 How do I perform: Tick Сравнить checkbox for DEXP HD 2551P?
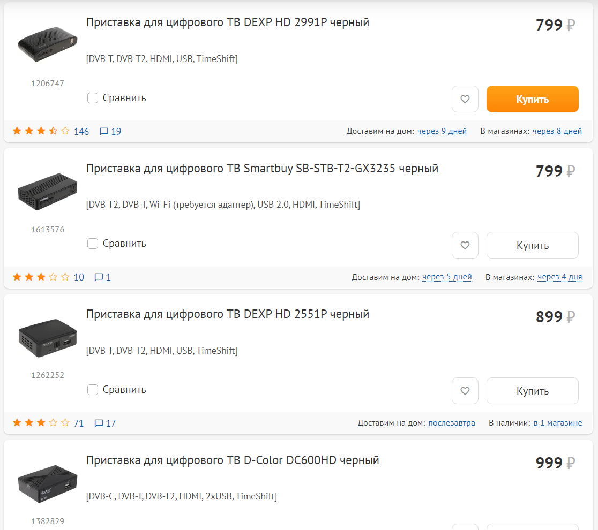coord(93,390)
